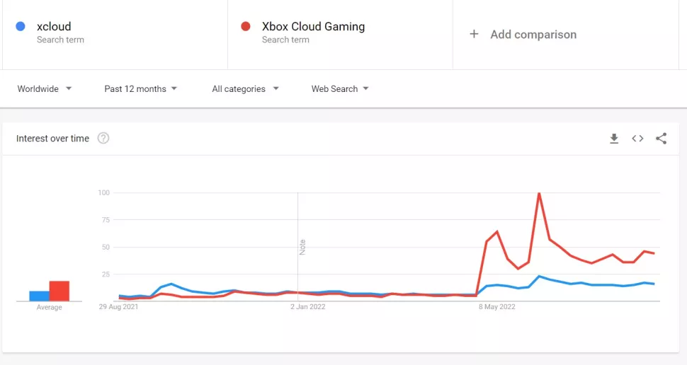Click the red Xbox Cloud Gaming dot
687x365 pixels.
[x=246, y=27]
